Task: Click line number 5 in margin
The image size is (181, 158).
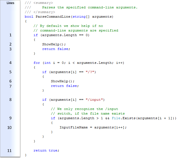Action: pyautogui.click(x=10, y=72)
